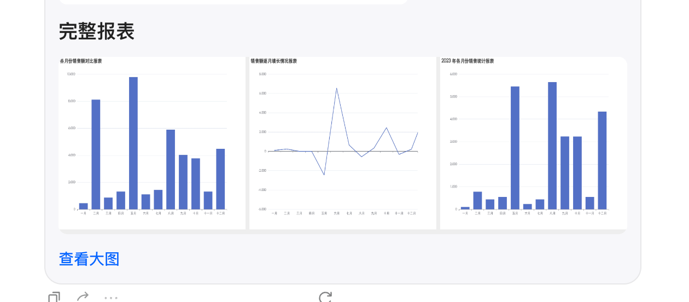Click the copy icon below the report card
689x302 pixels.
point(54,297)
